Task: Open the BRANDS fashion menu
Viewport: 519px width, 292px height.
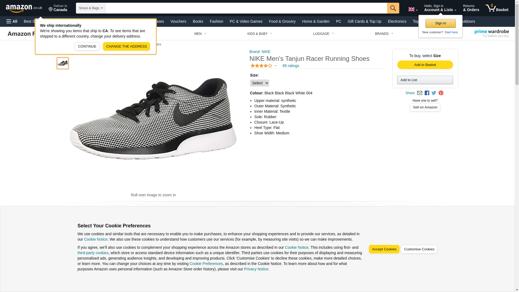Action: tap(384, 34)
